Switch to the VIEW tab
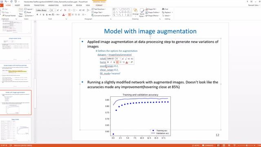This screenshot has height=147, width=261. [88, 5]
